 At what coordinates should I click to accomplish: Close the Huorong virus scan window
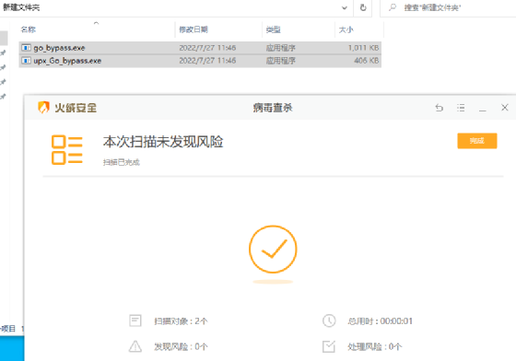click(505, 108)
